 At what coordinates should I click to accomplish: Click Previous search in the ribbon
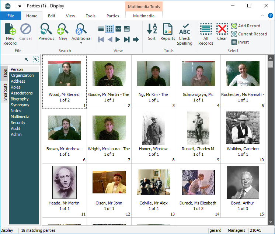46,32
